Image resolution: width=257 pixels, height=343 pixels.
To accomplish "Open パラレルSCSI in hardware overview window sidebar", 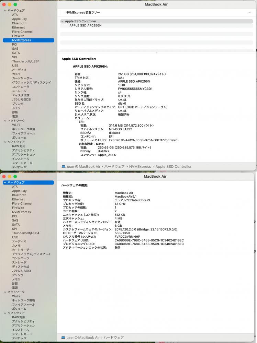I will coord(21,271).
